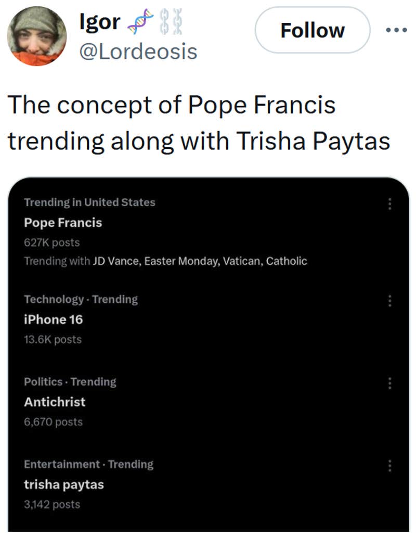Open the Pope Francis trending topic

tap(62, 223)
